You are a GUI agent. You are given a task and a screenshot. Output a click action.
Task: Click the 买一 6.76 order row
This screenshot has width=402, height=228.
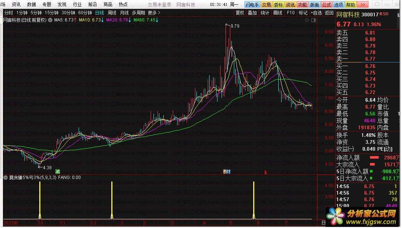367,66
